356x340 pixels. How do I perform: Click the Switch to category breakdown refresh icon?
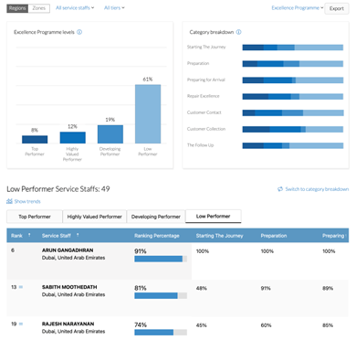pos(280,189)
